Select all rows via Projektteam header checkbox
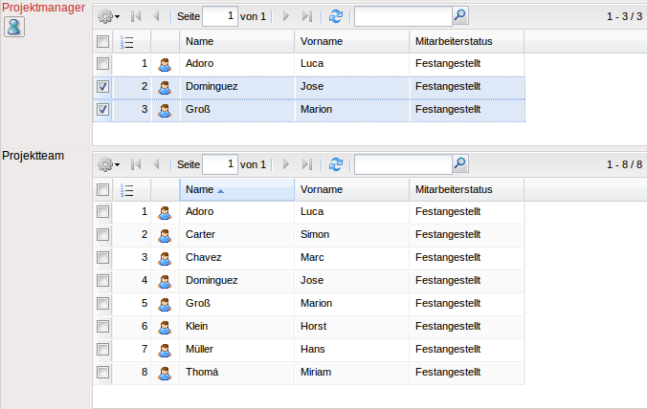Viewport: 647px width, 409px height. [103, 190]
